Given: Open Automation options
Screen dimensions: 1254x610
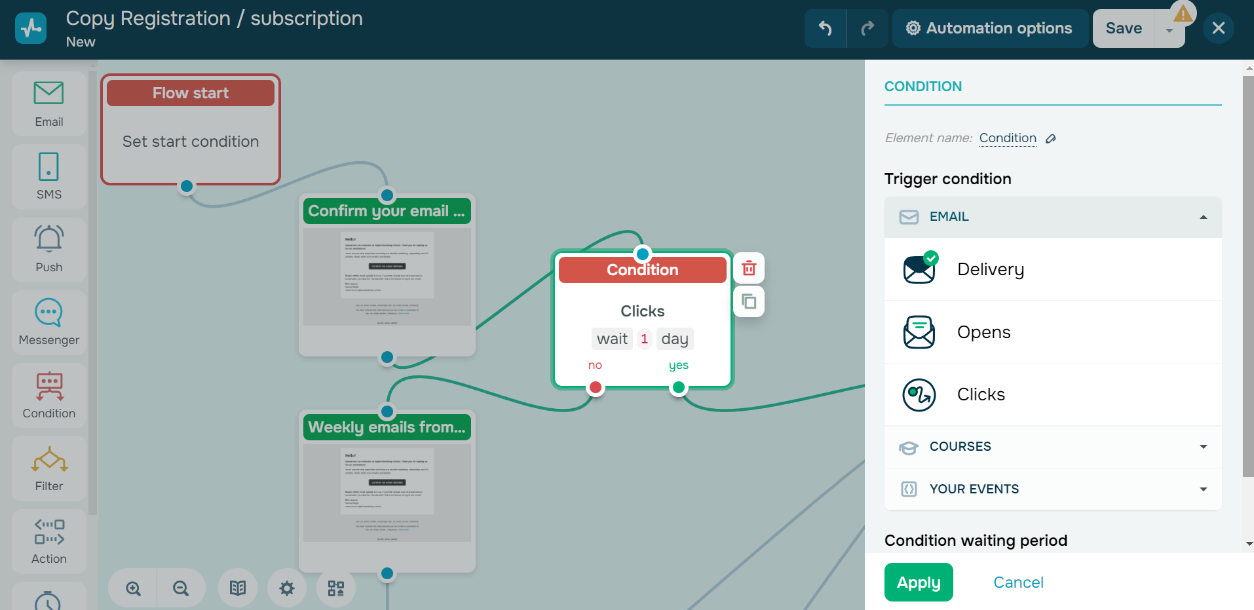Looking at the screenshot, I should [990, 28].
